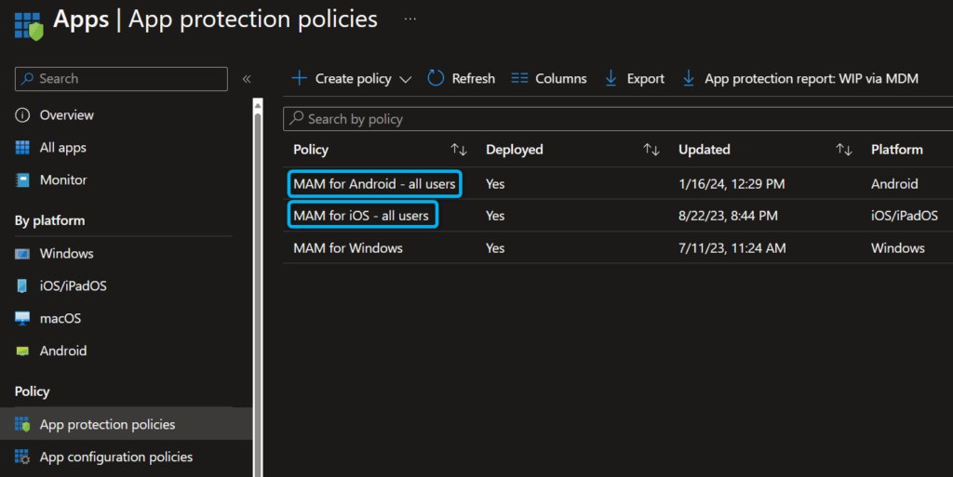
Task: Click the Columns layout icon
Action: (x=519, y=78)
